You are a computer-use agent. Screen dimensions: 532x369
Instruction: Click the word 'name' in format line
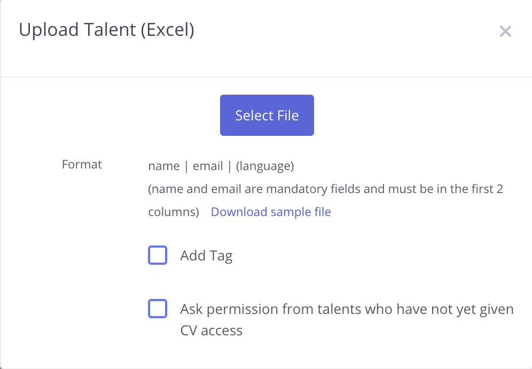(x=163, y=166)
